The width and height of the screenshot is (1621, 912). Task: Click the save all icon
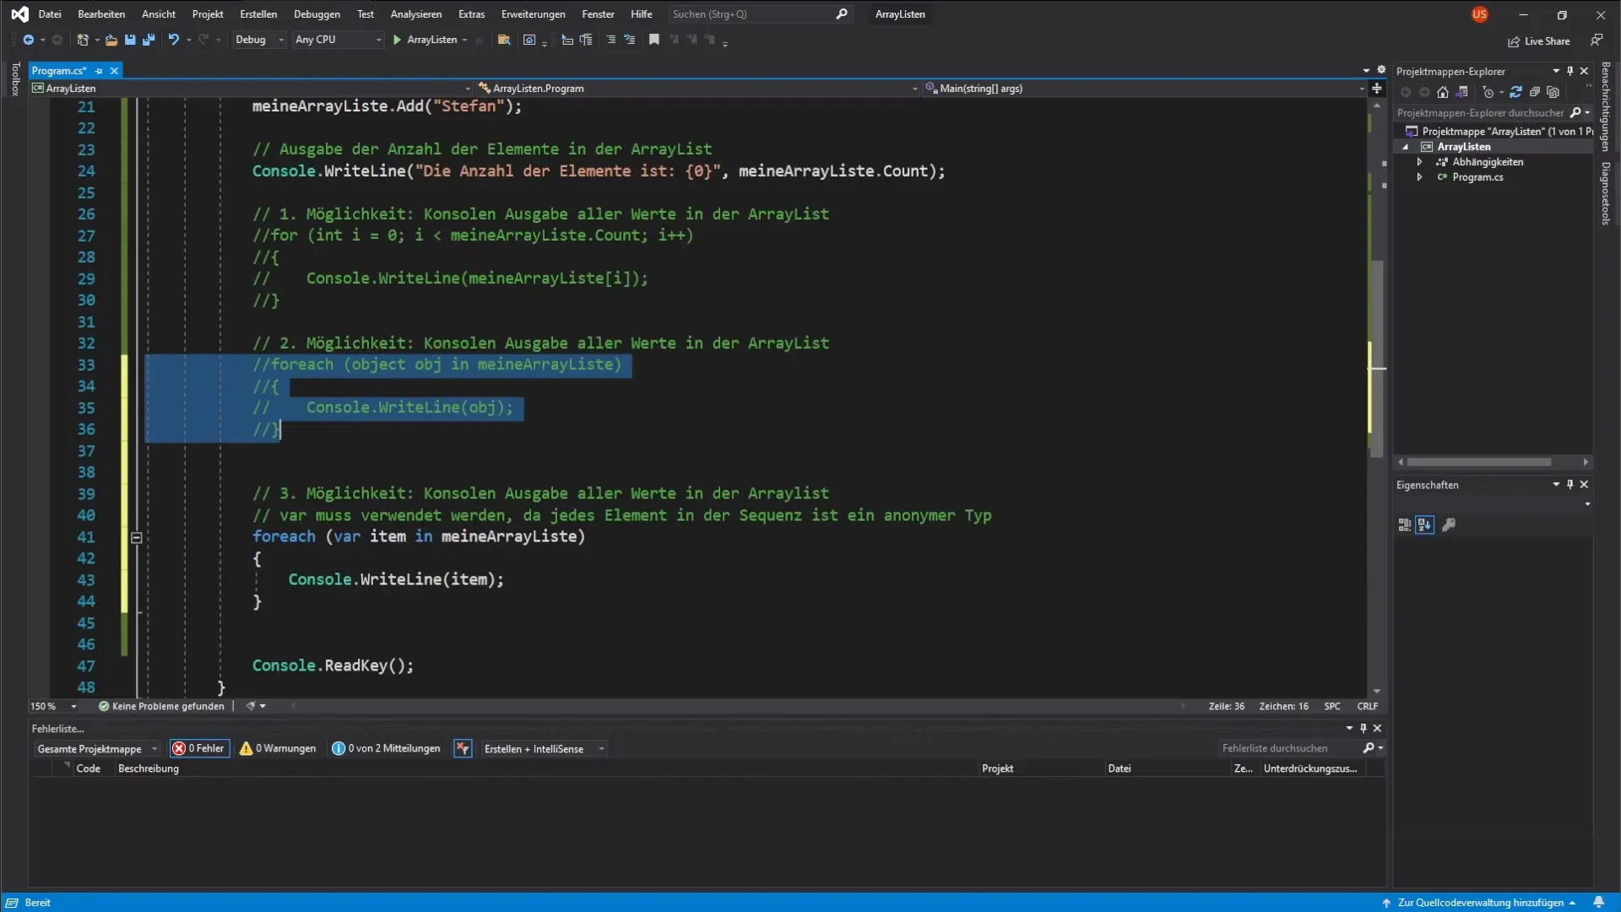pyautogui.click(x=149, y=40)
